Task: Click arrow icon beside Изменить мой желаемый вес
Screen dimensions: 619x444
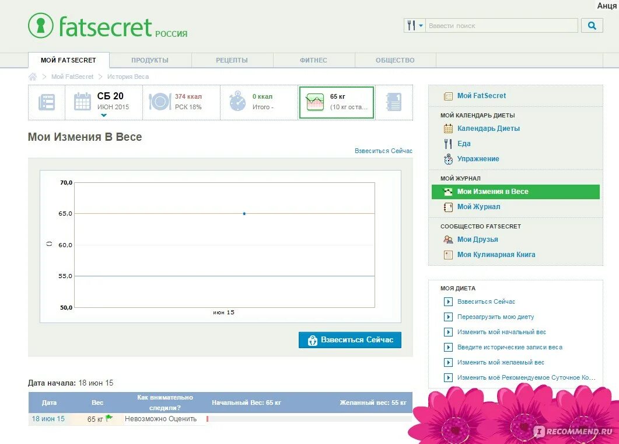Action: [x=448, y=362]
